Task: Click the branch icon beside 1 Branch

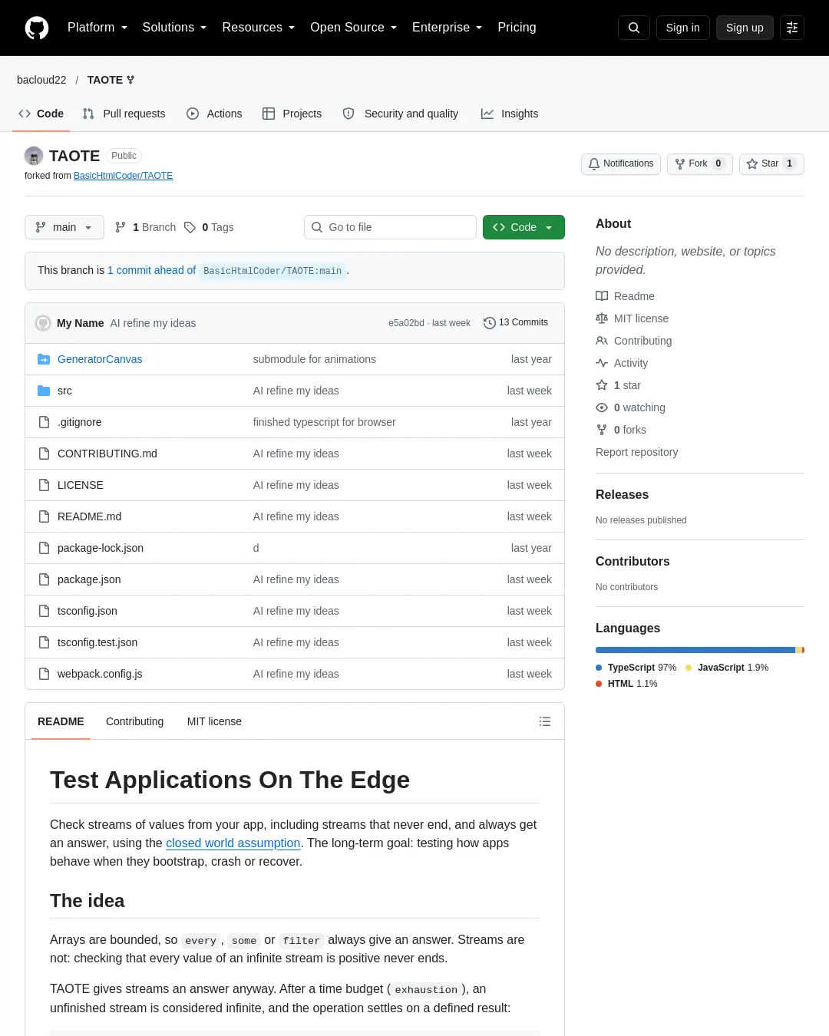Action: coord(121,227)
